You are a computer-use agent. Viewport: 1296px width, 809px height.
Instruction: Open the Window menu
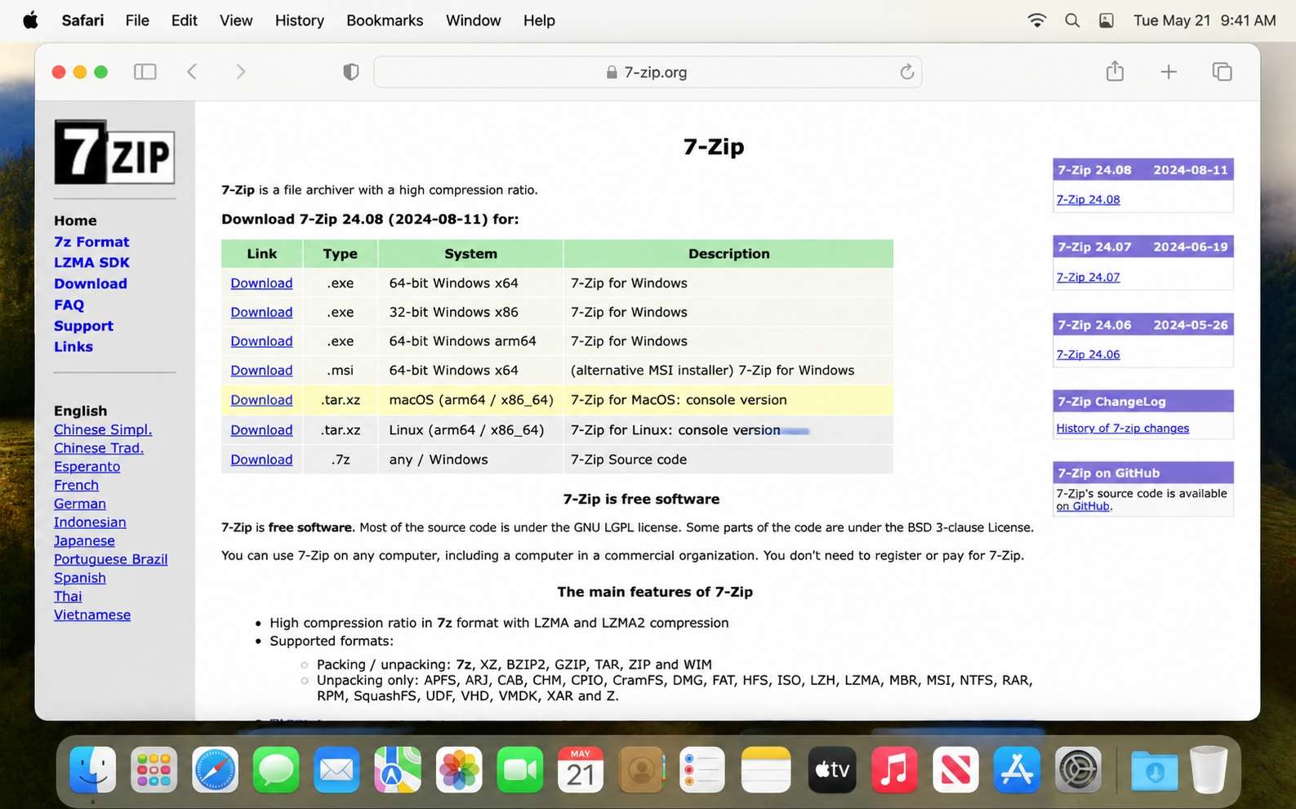474,20
